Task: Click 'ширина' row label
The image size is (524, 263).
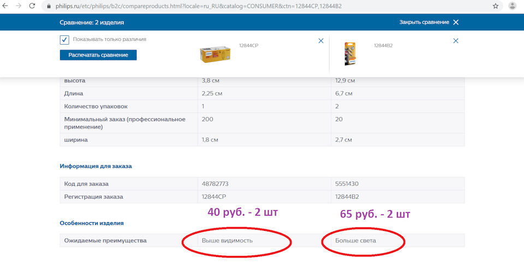Action: 76,139
